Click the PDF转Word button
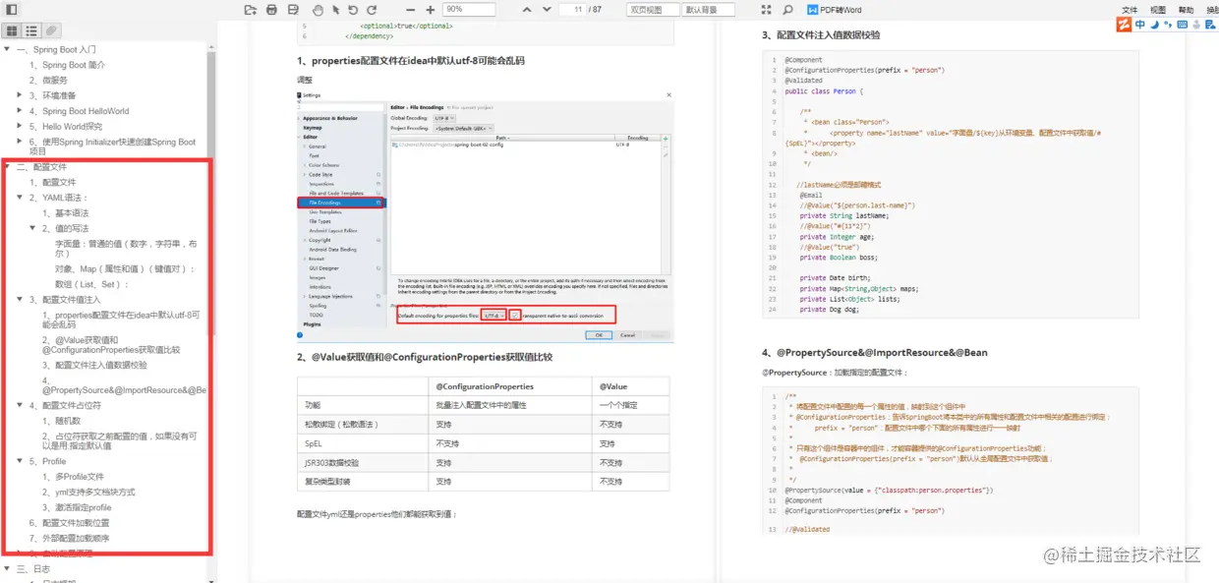 click(x=835, y=9)
